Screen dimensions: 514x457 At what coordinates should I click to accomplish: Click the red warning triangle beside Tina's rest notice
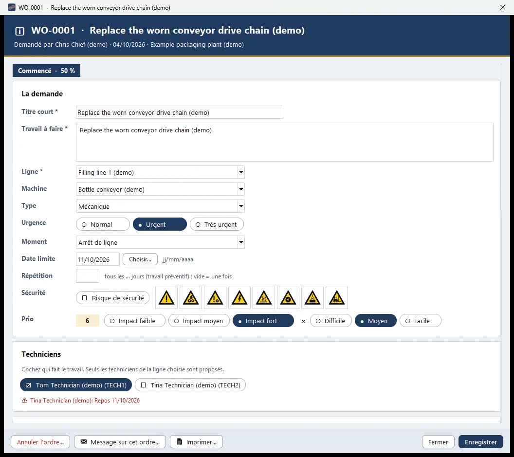pyautogui.click(x=25, y=400)
